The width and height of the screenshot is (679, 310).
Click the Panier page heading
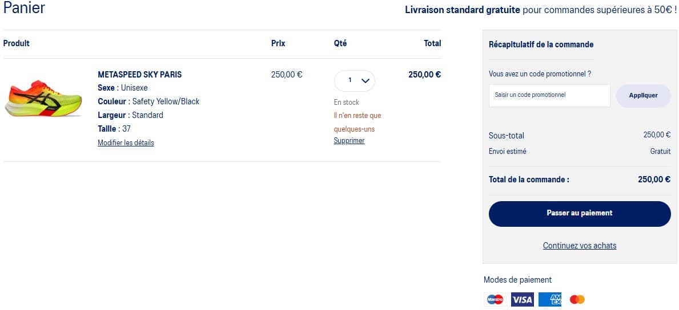point(24,8)
